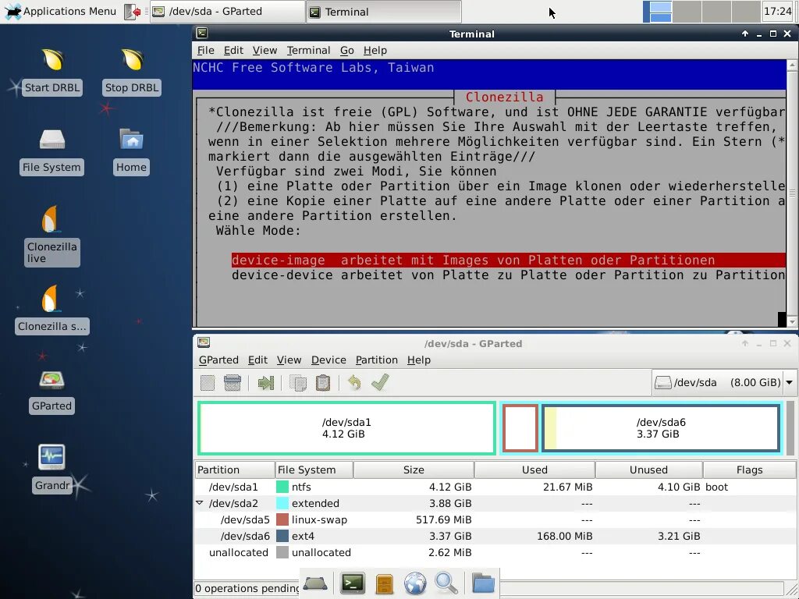This screenshot has height=599, width=799.
Task: Open the View menu in GParted
Action: (x=289, y=360)
